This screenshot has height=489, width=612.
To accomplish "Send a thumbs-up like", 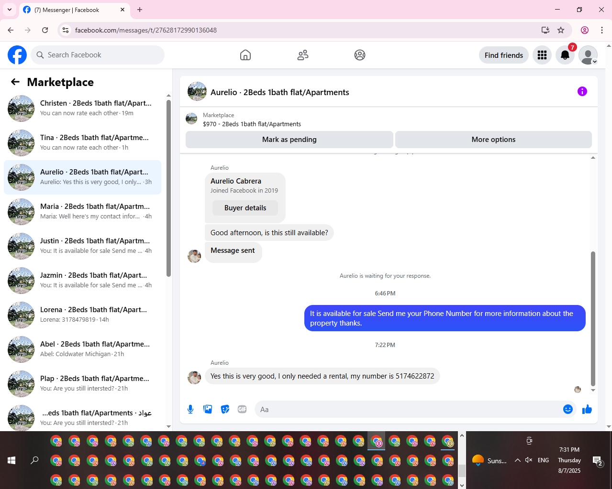I will [x=587, y=409].
